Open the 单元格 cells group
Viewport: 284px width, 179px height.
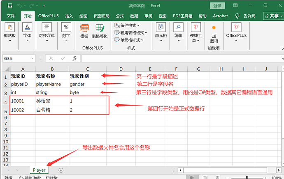(x=161, y=32)
